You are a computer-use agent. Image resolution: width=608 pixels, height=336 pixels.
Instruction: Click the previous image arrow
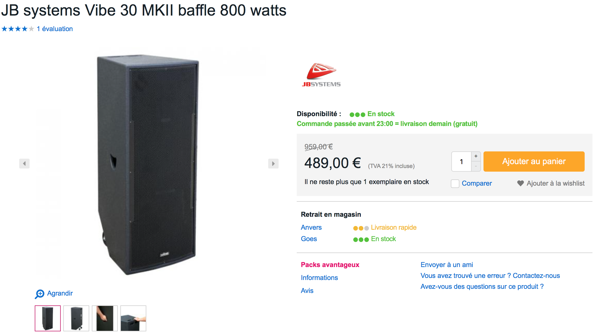[24, 164]
